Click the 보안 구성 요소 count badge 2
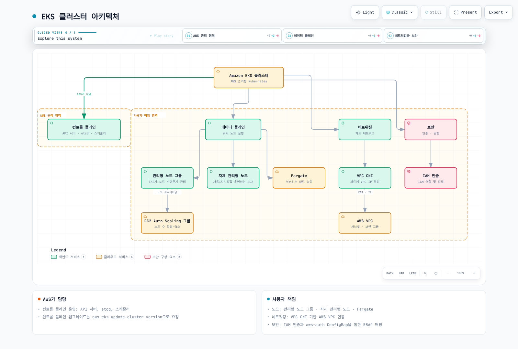This screenshot has width=518, height=349. tap(179, 257)
